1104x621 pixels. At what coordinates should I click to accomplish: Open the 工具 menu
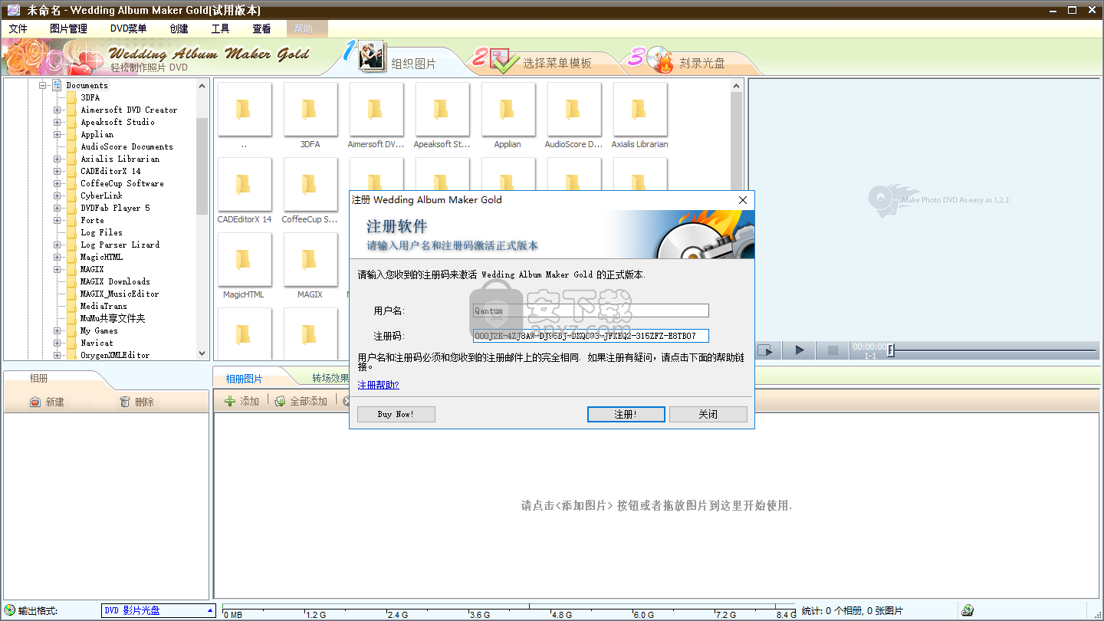(x=220, y=28)
